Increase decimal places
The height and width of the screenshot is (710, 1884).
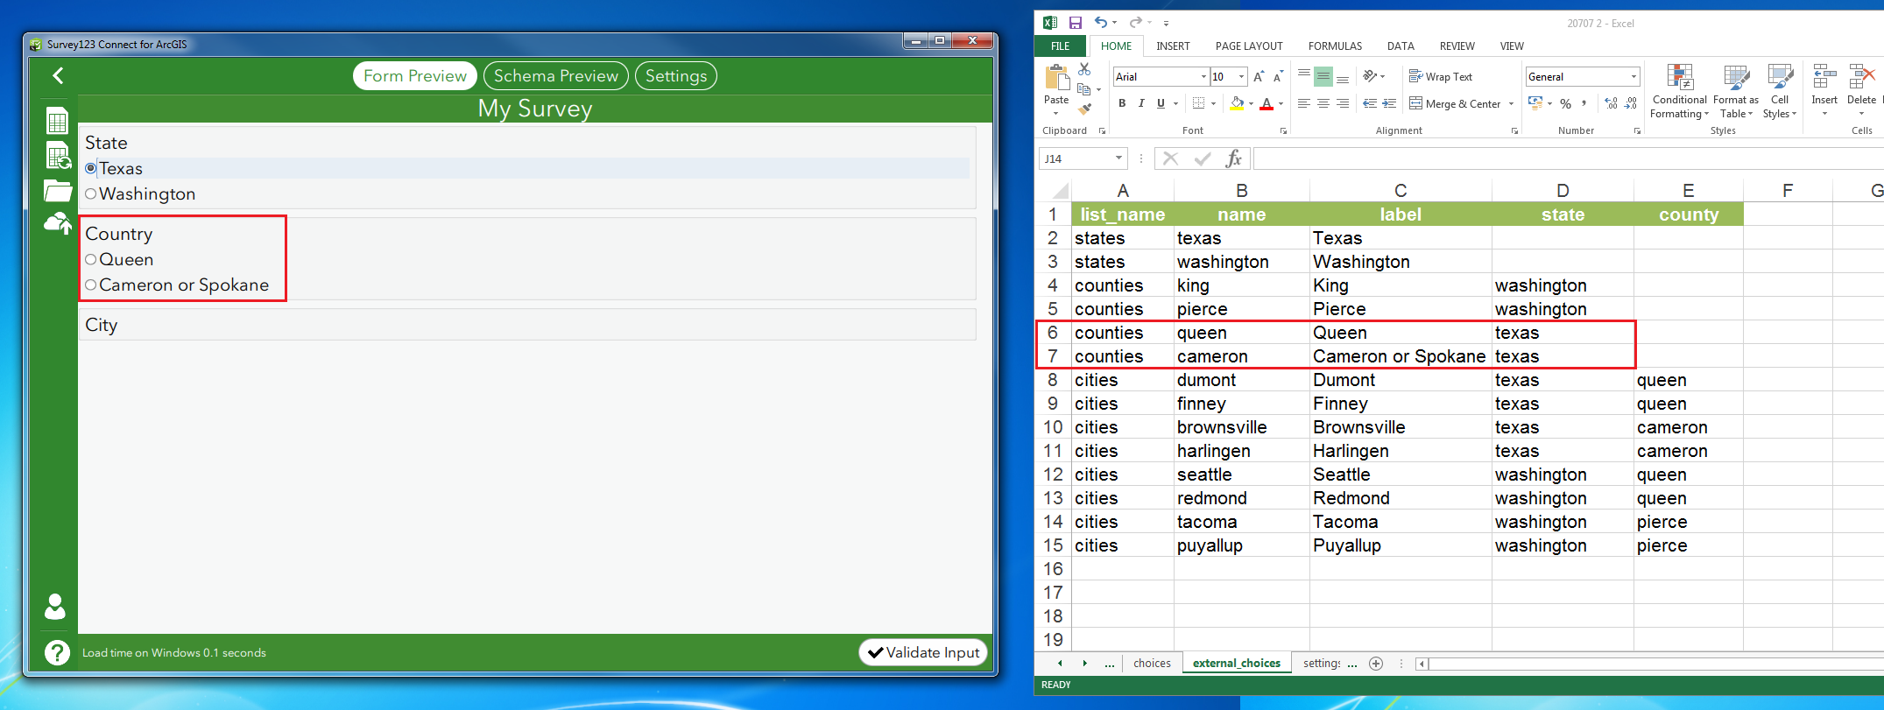(1611, 103)
